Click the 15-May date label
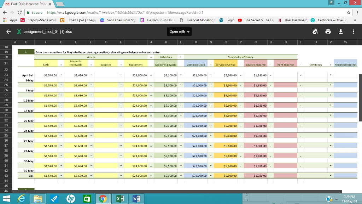The height and width of the screenshot is (204, 362). click(29, 101)
